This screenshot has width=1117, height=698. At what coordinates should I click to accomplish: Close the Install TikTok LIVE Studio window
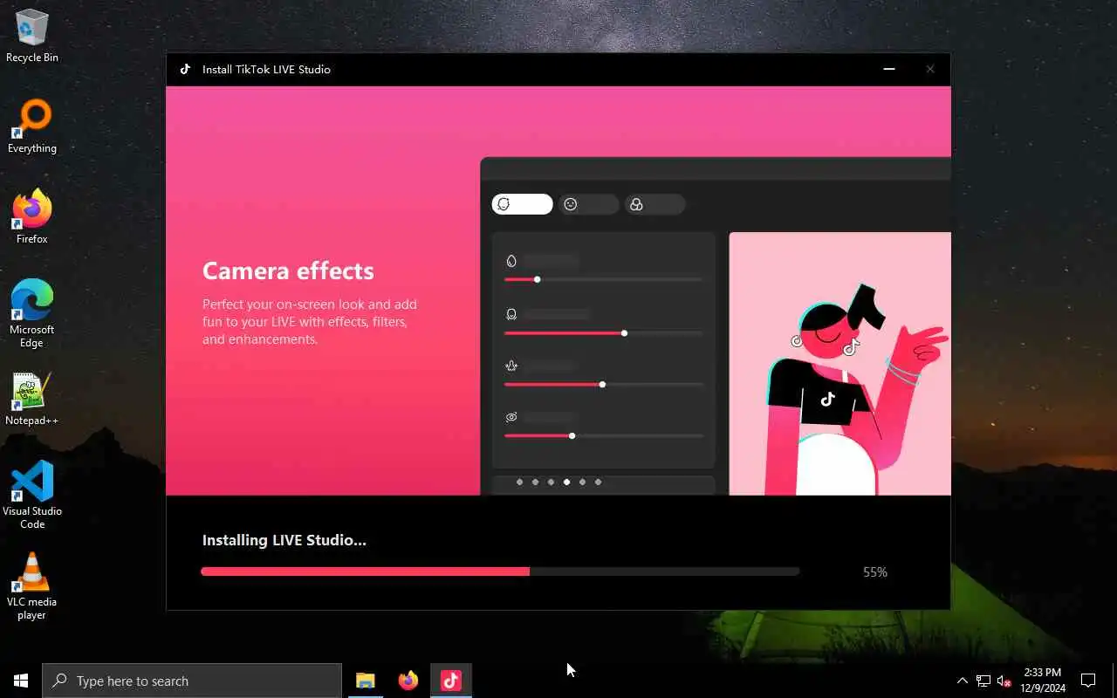coord(930,69)
